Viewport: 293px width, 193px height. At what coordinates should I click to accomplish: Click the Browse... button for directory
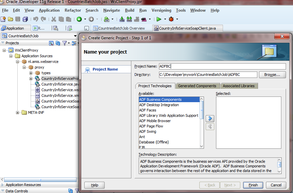(272, 75)
